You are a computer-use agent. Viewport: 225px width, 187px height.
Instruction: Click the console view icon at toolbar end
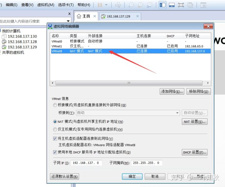[x=203, y=5]
